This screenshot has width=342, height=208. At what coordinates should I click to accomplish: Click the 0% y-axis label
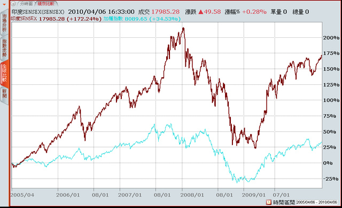[x=328, y=163]
